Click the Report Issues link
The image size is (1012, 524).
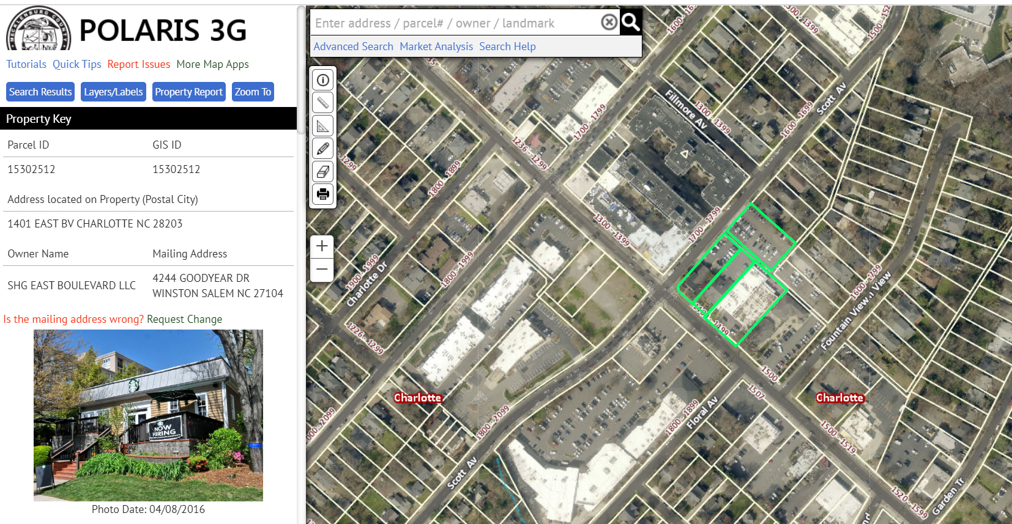(139, 64)
